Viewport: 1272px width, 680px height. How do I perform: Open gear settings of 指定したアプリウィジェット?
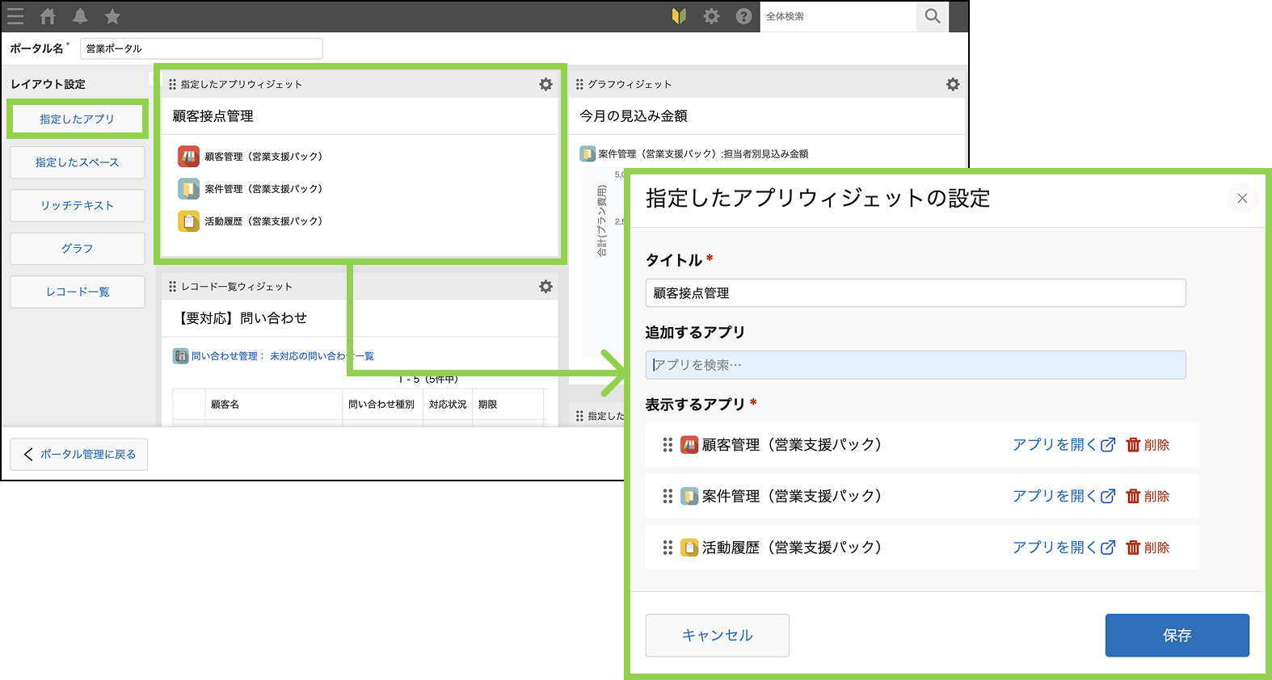pyautogui.click(x=546, y=84)
